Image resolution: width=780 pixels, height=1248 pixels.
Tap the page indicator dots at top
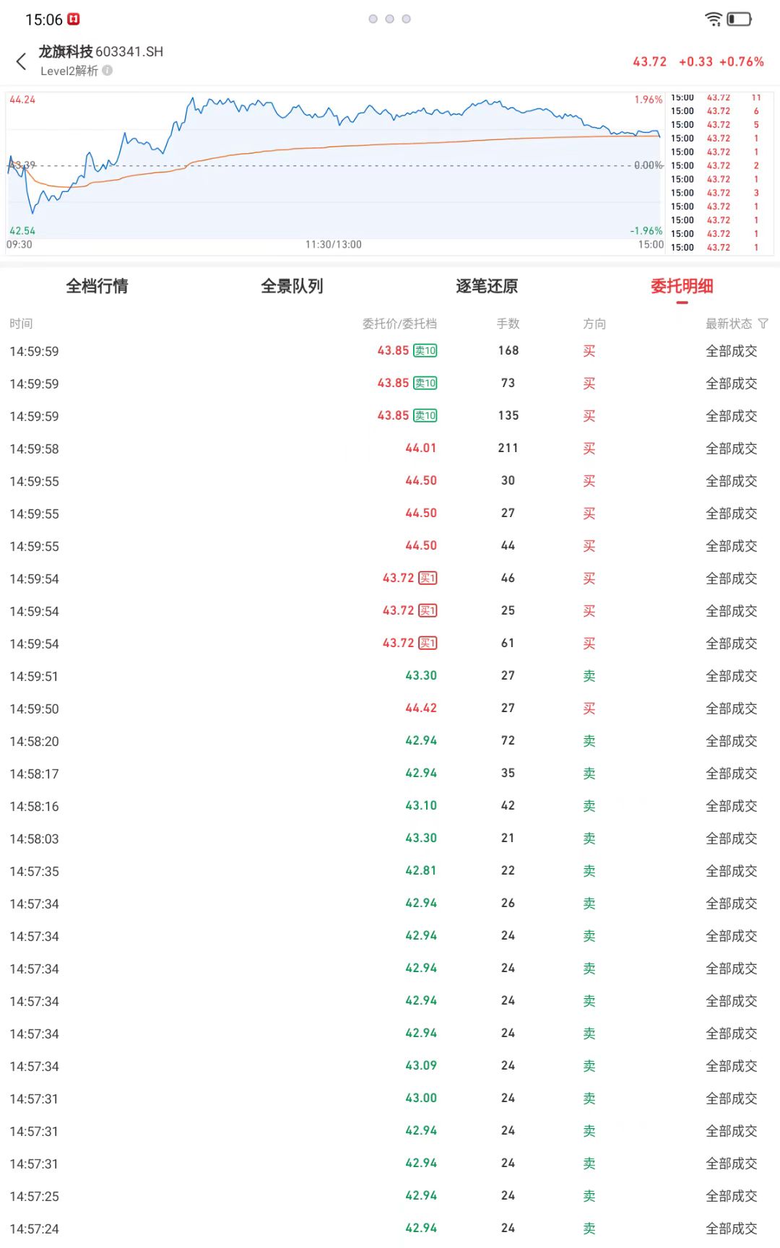point(389,19)
